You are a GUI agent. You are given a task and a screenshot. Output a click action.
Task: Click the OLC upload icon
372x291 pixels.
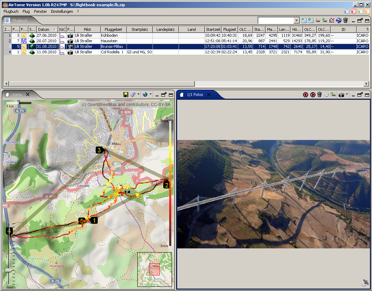point(332,20)
